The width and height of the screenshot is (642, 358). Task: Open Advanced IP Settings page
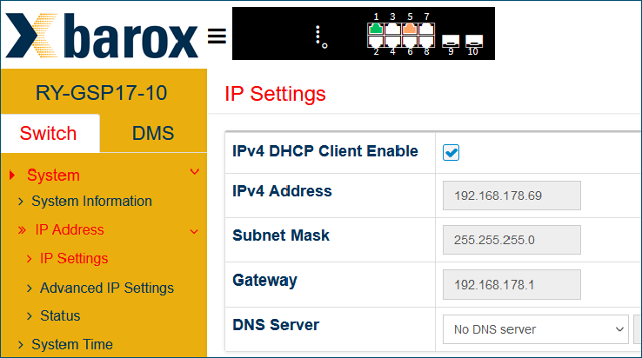coord(106,288)
